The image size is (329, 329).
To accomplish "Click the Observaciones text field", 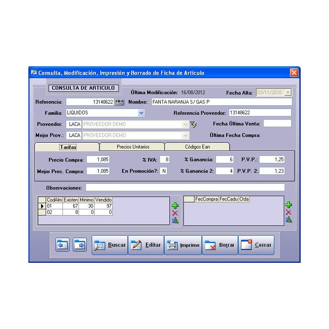I will pyautogui.click(x=185, y=188).
